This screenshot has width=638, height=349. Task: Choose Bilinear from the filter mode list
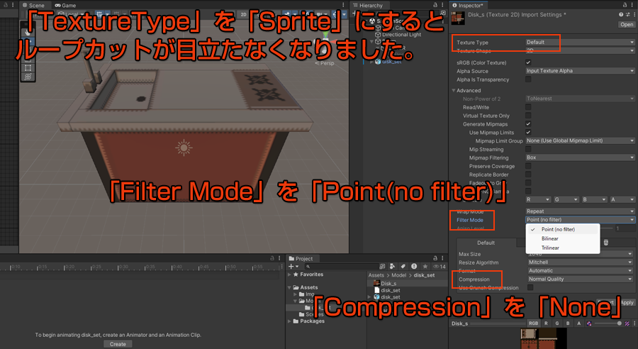point(550,238)
